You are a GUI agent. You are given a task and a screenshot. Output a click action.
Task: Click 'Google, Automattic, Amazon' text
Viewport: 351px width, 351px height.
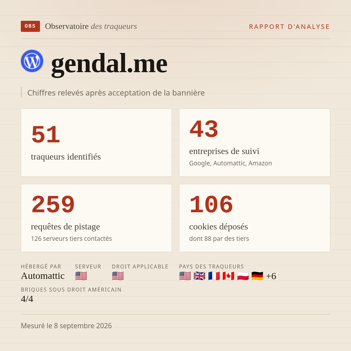[230, 163]
